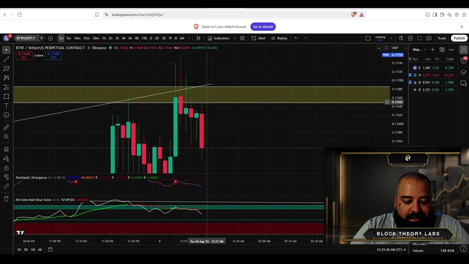Select the crosshair cursor tool
The width and height of the screenshot is (469, 264).
pos(6,50)
